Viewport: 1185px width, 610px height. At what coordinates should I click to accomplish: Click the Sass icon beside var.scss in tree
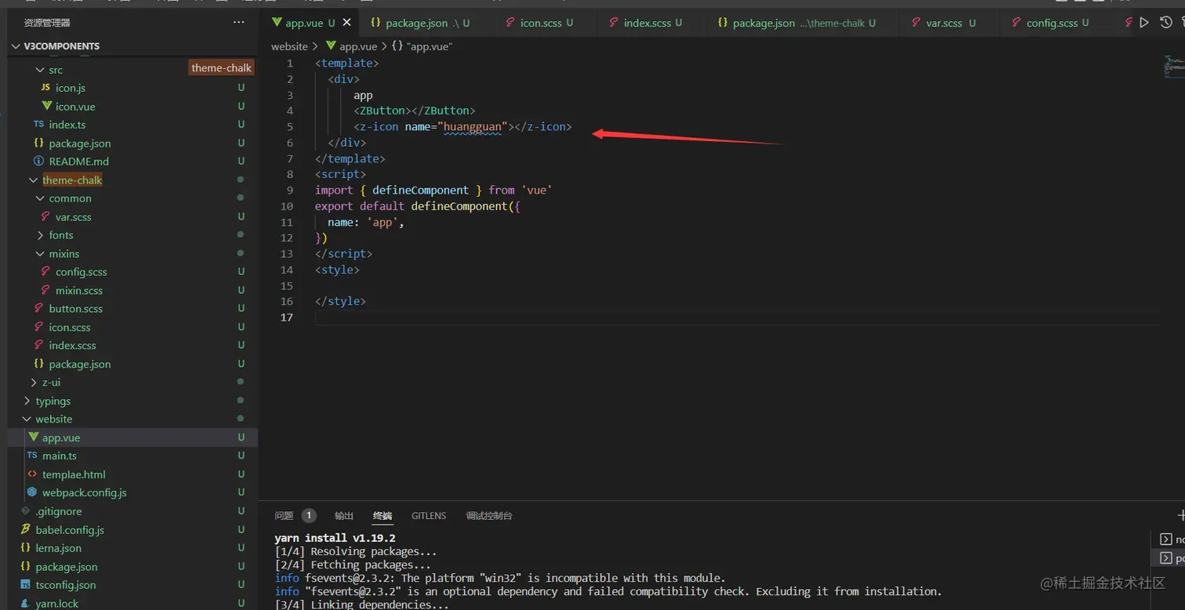tap(45, 216)
